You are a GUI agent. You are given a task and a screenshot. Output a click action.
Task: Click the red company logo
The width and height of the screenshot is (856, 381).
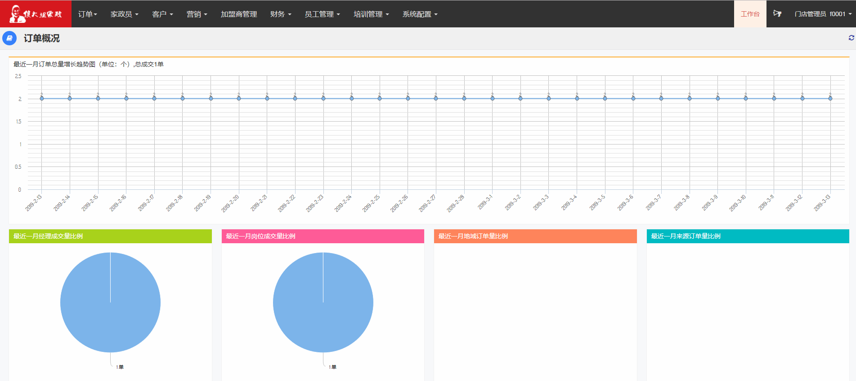[36, 14]
